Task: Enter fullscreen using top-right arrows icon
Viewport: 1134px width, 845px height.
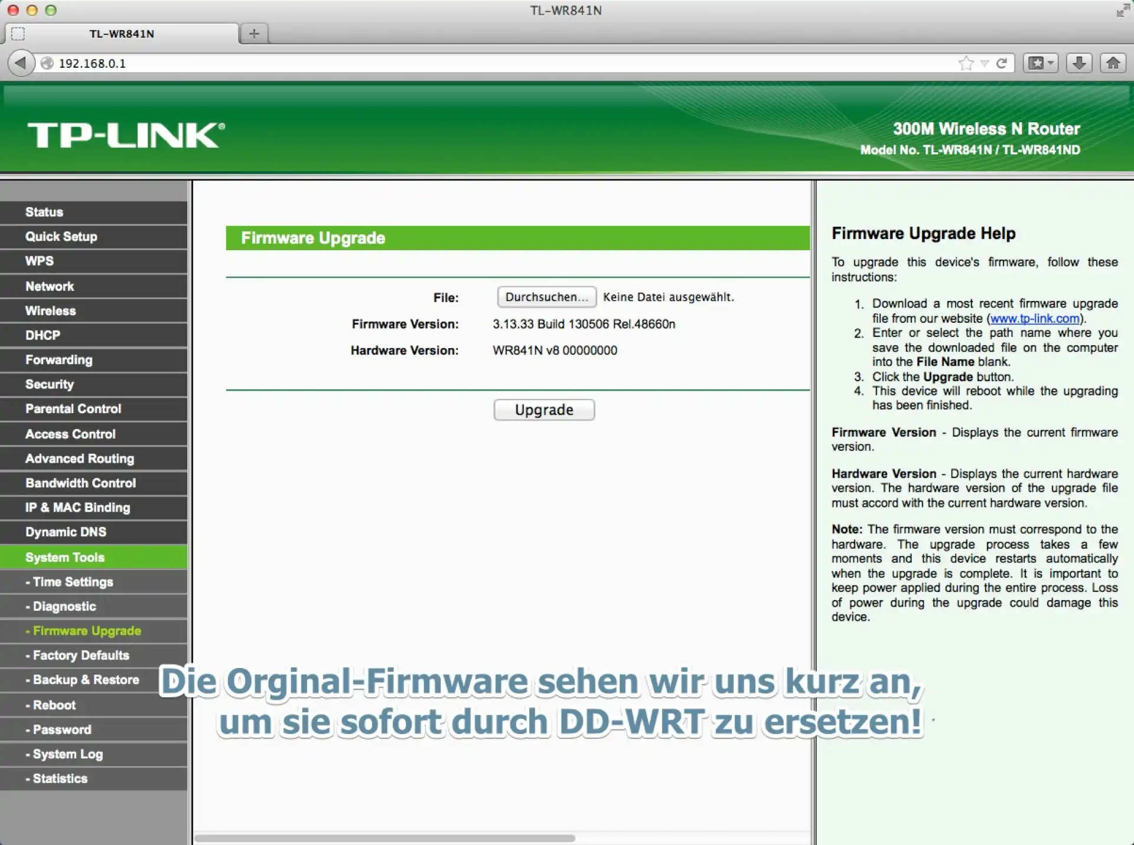Action: point(1122,11)
